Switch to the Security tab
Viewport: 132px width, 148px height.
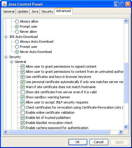47,11
